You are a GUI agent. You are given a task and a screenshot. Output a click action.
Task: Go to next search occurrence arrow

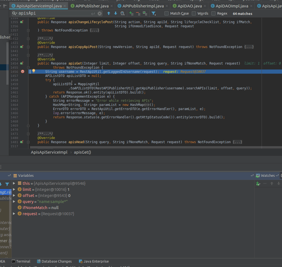pyautogui.click(x=116, y=13)
